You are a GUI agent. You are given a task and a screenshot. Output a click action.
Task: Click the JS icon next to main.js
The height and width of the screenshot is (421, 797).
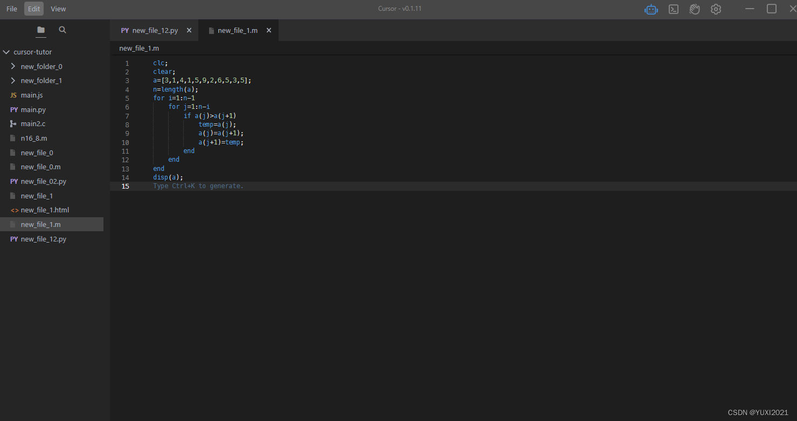[x=13, y=95]
